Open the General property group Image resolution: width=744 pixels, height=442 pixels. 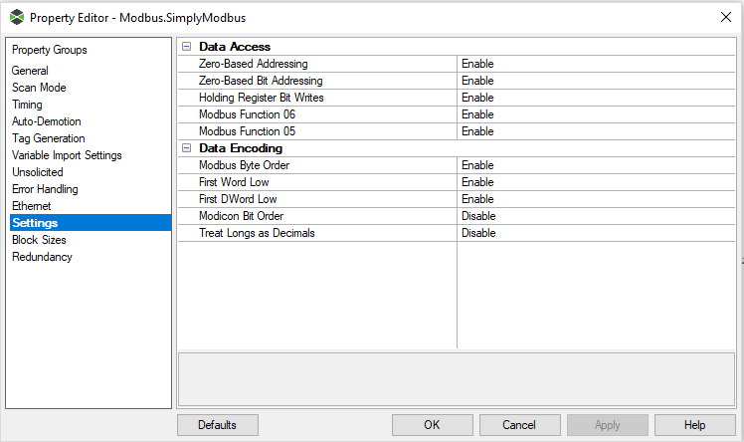pos(30,71)
